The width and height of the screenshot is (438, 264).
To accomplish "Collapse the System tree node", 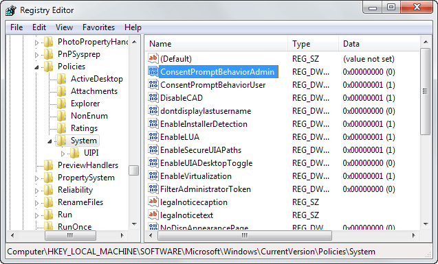I will coord(50,141).
